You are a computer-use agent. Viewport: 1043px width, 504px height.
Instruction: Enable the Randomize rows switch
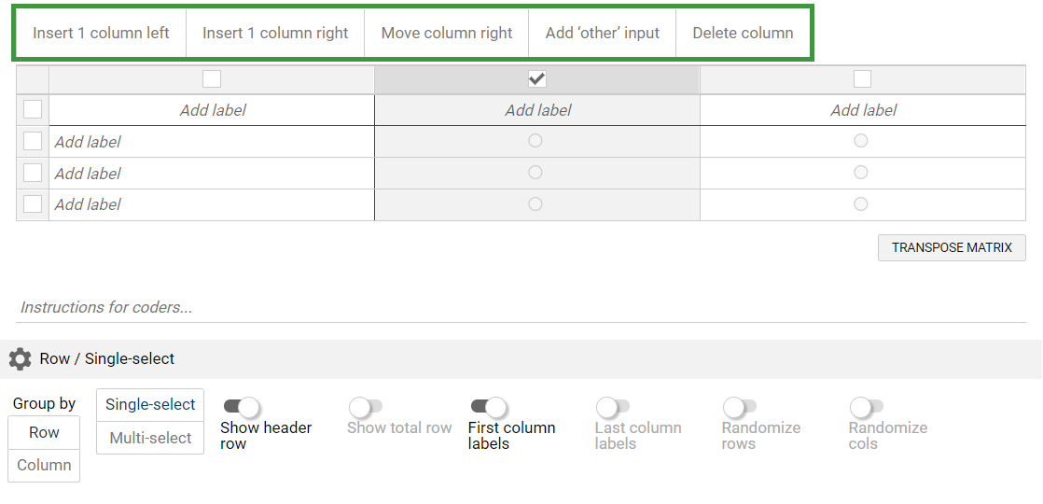coord(739,407)
